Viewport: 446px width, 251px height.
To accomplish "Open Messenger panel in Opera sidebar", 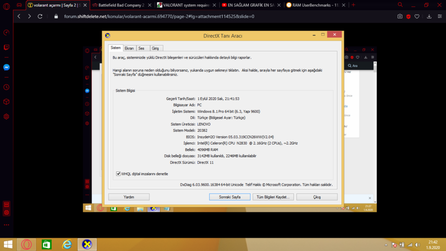I will click(6, 67).
